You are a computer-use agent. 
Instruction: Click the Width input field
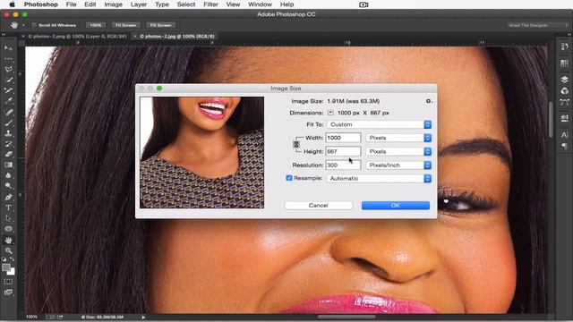click(343, 138)
